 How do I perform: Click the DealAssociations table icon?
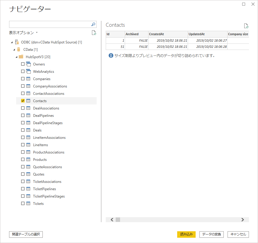tap(28, 108)
